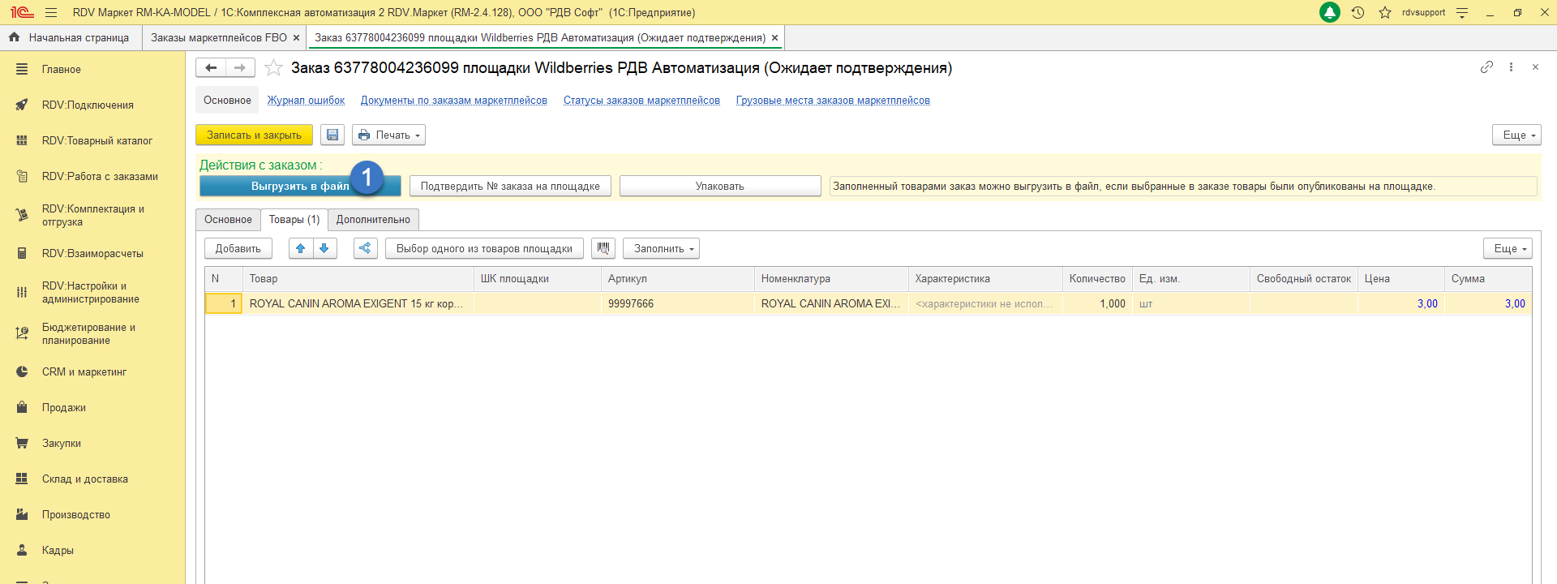Open favorites star in title bar
The image size is (1557, 584).
coord(1385,12)
